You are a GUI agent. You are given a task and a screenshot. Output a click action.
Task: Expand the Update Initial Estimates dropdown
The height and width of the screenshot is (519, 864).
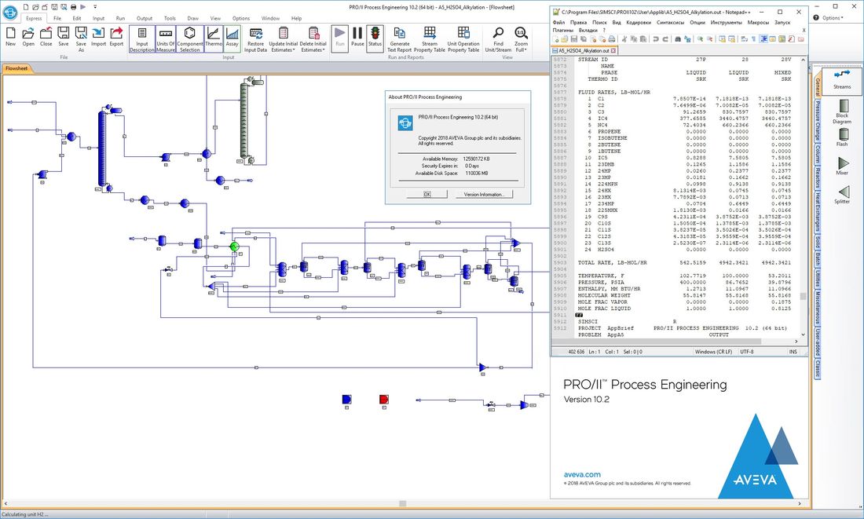pyautogui.click(x=294, y=49)
